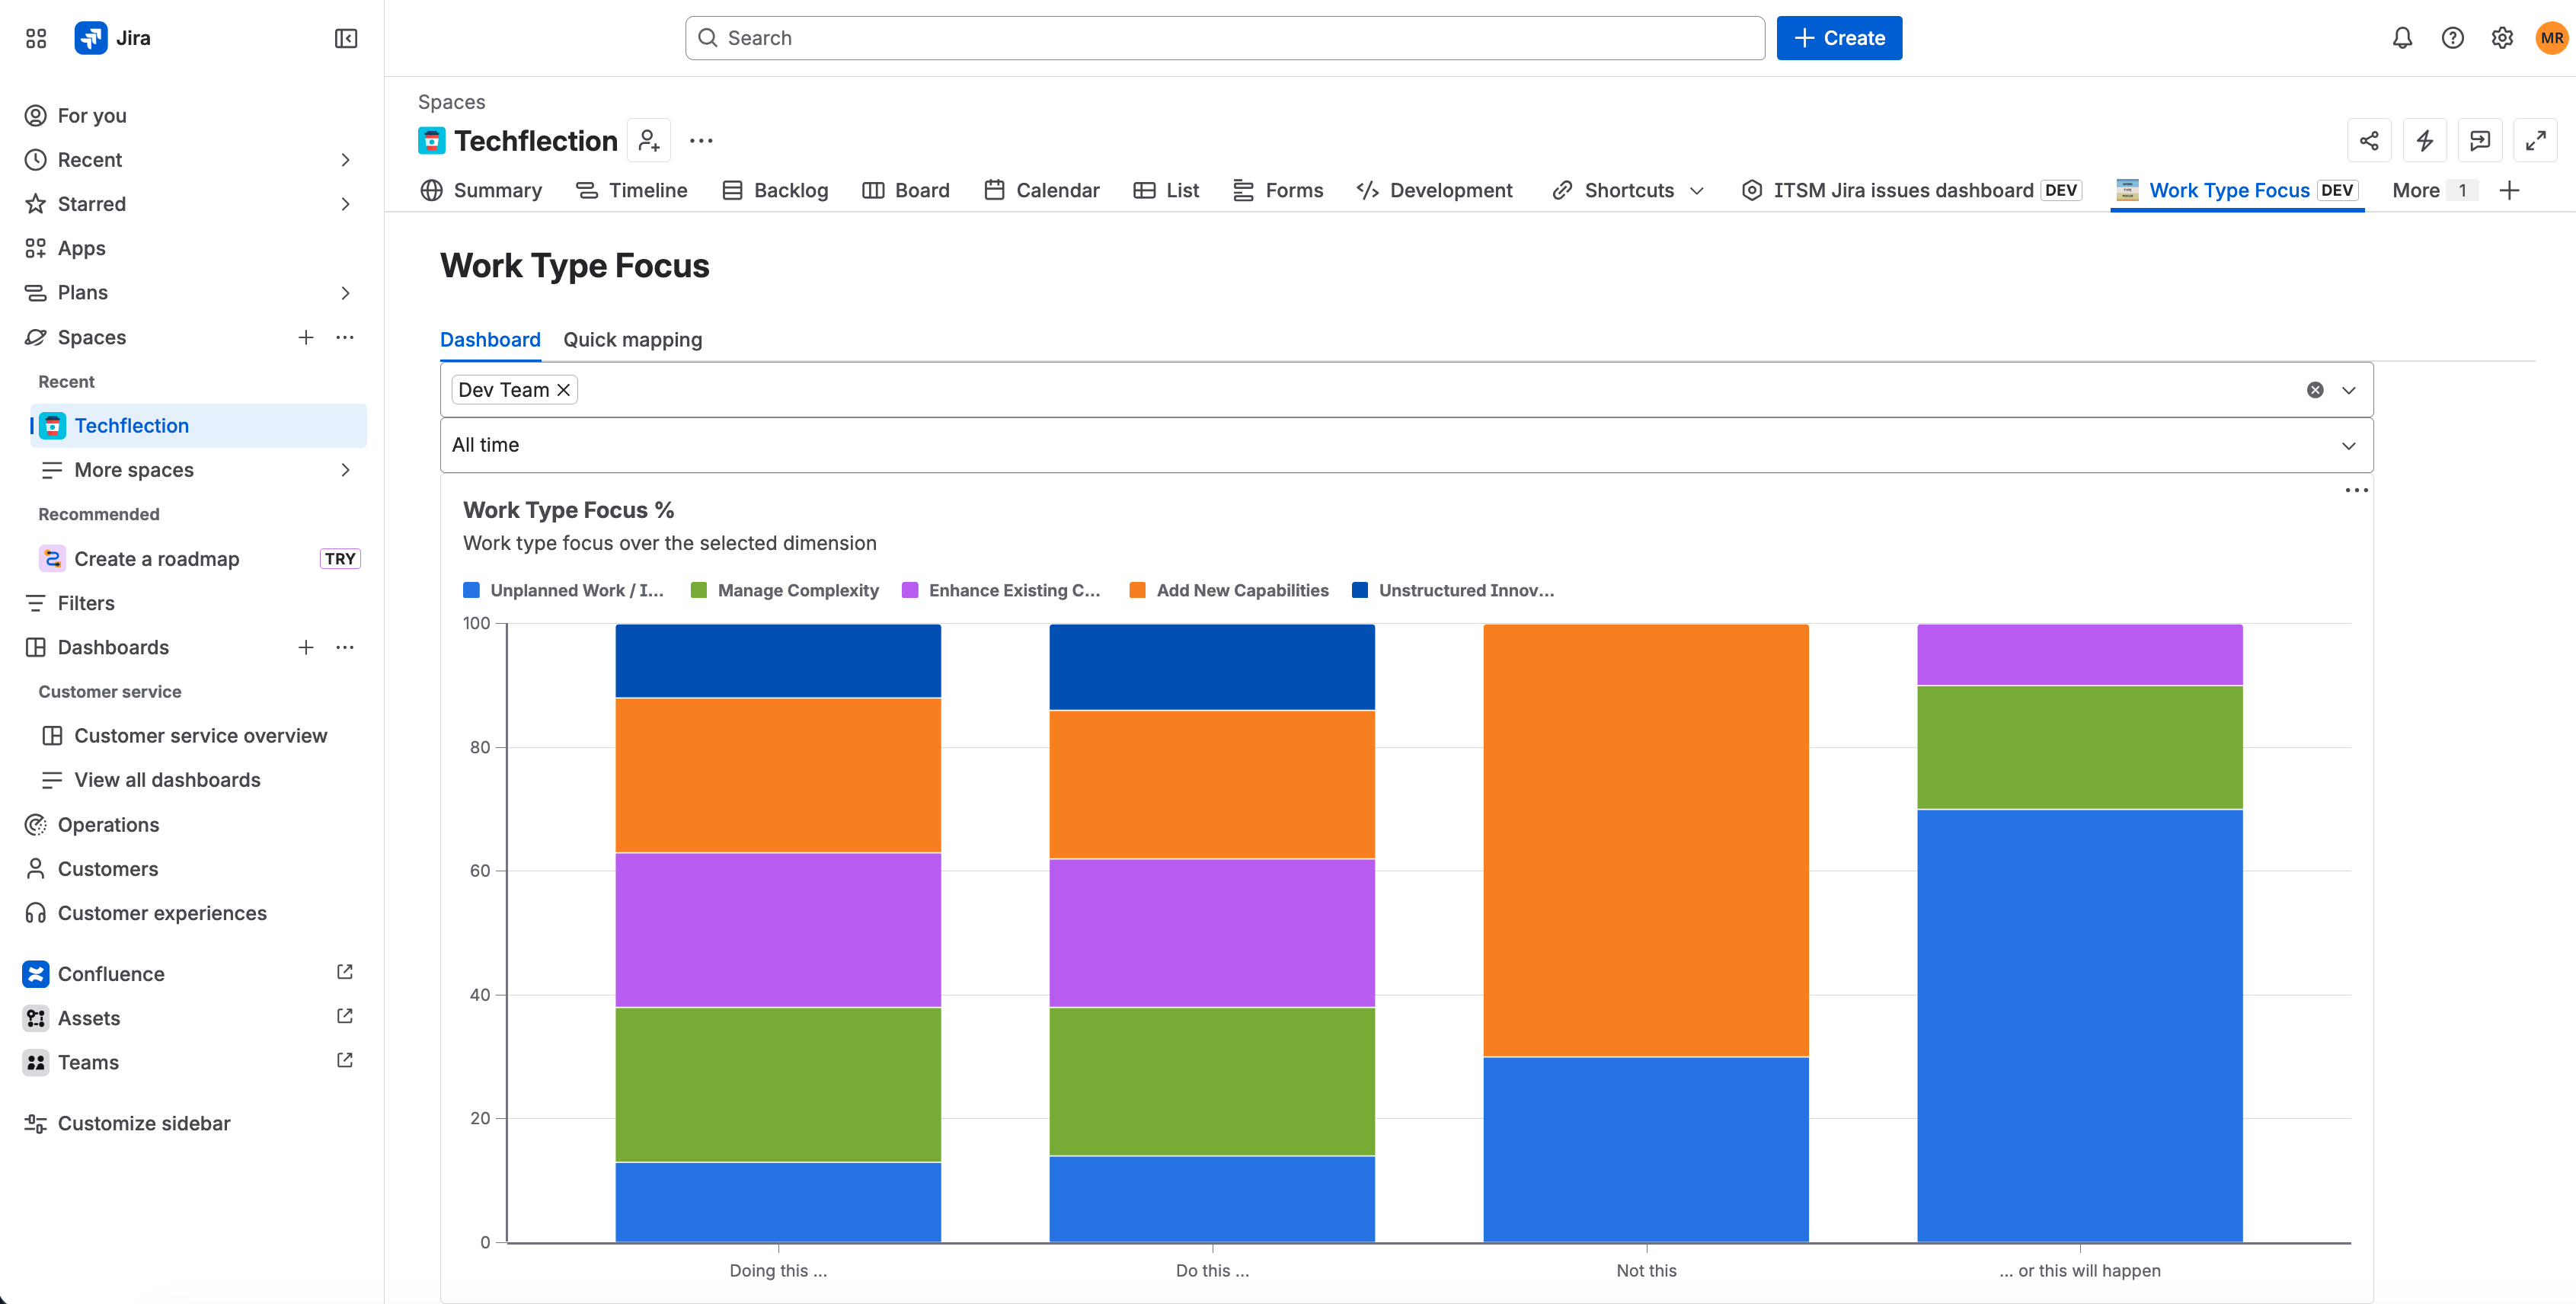Image resolution: width=2576 pixels, height=1304 pixels.
Task: Create a dashboard with the plus icon
Action: 306,647
